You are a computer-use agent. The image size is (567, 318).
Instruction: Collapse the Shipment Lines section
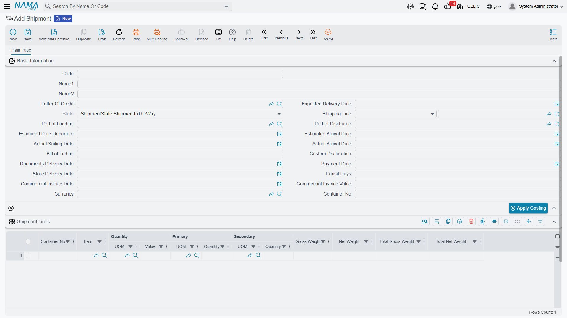tap(554, 222)
